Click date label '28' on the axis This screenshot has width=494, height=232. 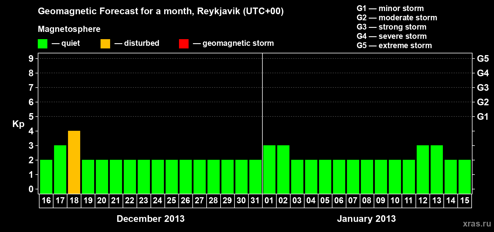(x=213, y=200)
